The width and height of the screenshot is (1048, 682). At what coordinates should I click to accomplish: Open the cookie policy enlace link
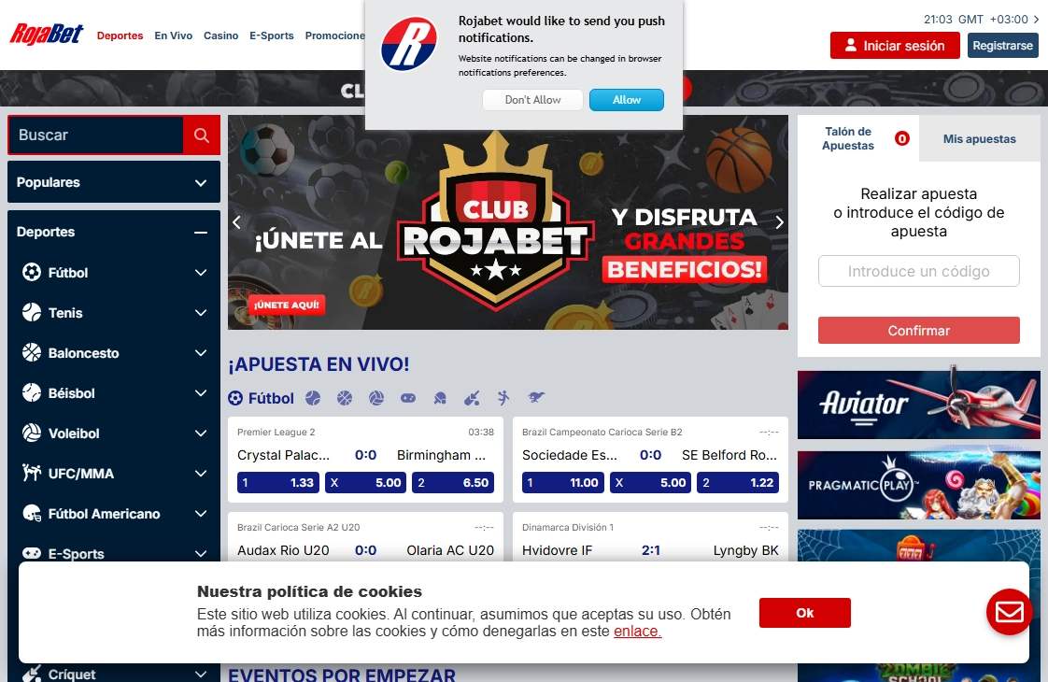coord(638,632)
